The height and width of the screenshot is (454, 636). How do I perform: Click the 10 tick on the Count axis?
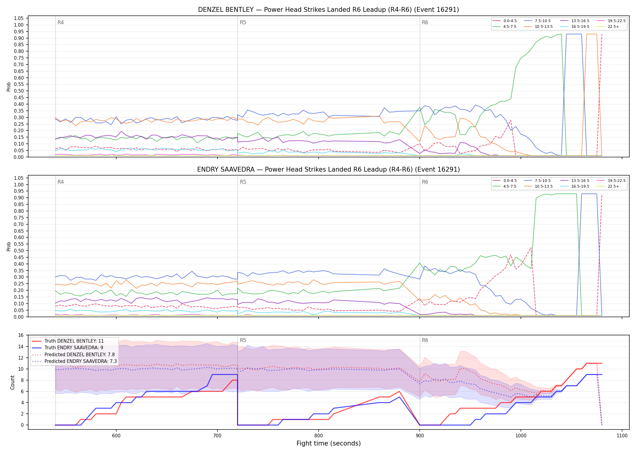pyautogui.click(x=21, y=369)
